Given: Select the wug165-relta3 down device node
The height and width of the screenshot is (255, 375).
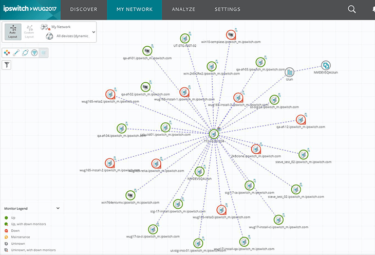Looking at the screenshot, I should (x=221, y=210).
